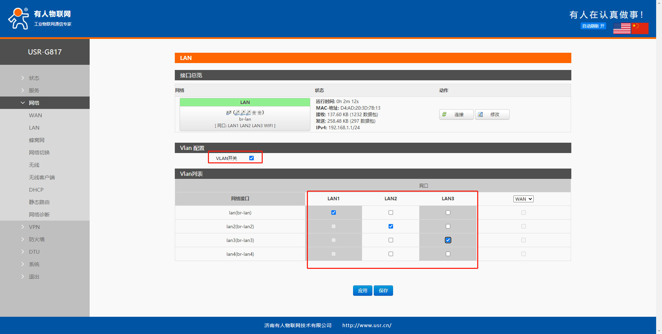The height and width of the screenshot is (334, 662).
Task: Click the USR IoT company logo
Action: [40, 18]
